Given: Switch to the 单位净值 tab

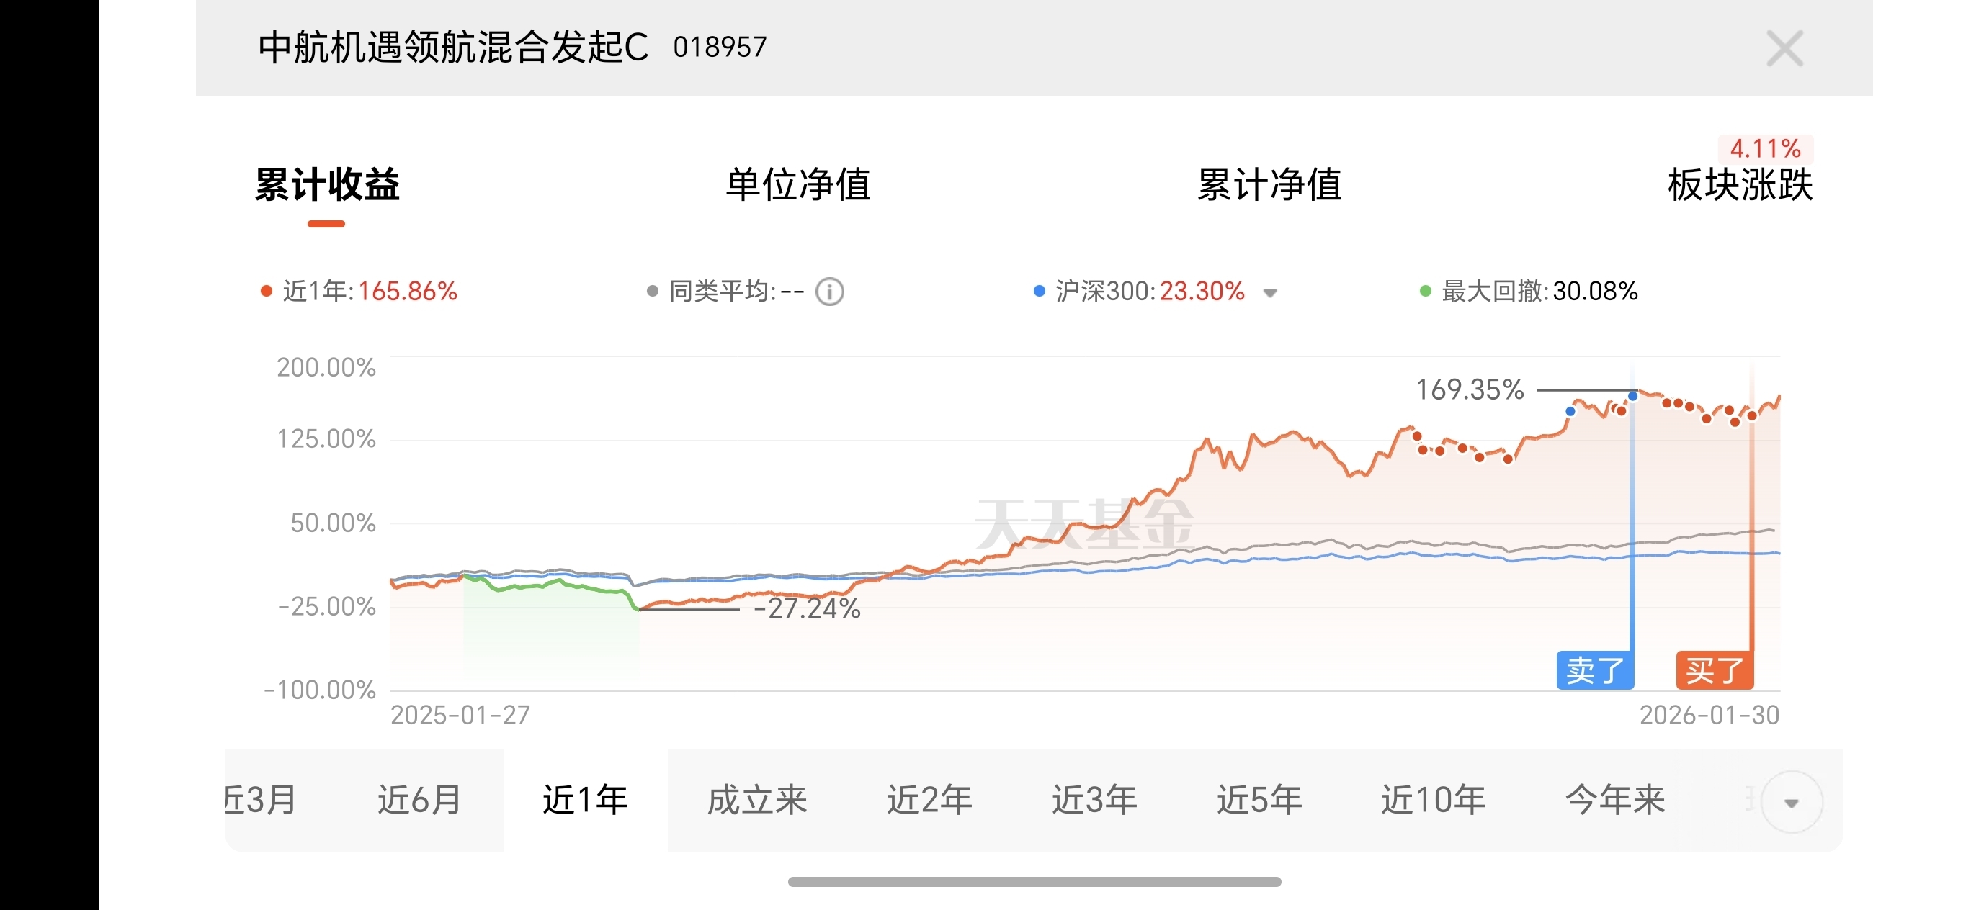Looking at the screenshot, I should (x=798, y=185).
